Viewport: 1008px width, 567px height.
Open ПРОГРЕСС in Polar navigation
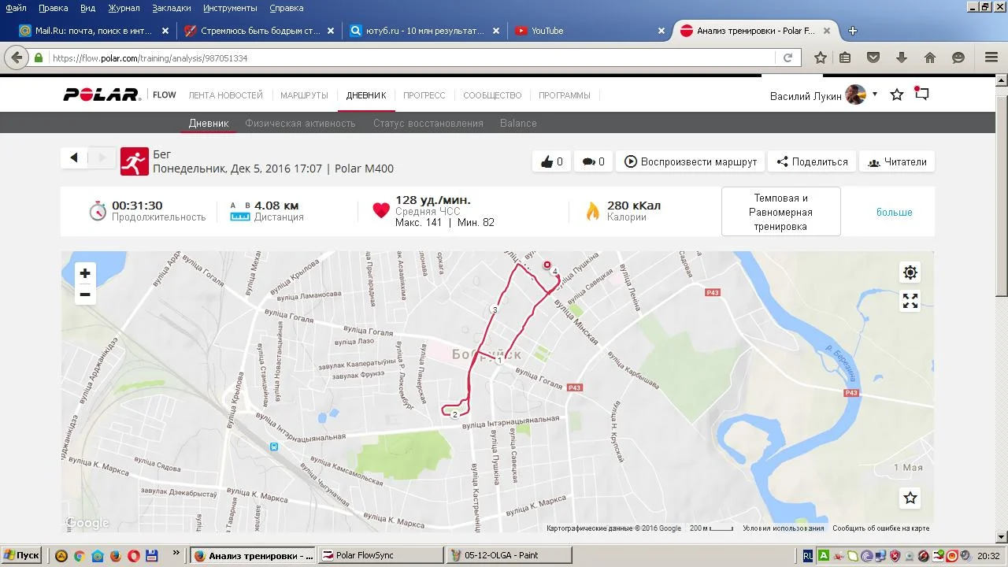[424, 95]
